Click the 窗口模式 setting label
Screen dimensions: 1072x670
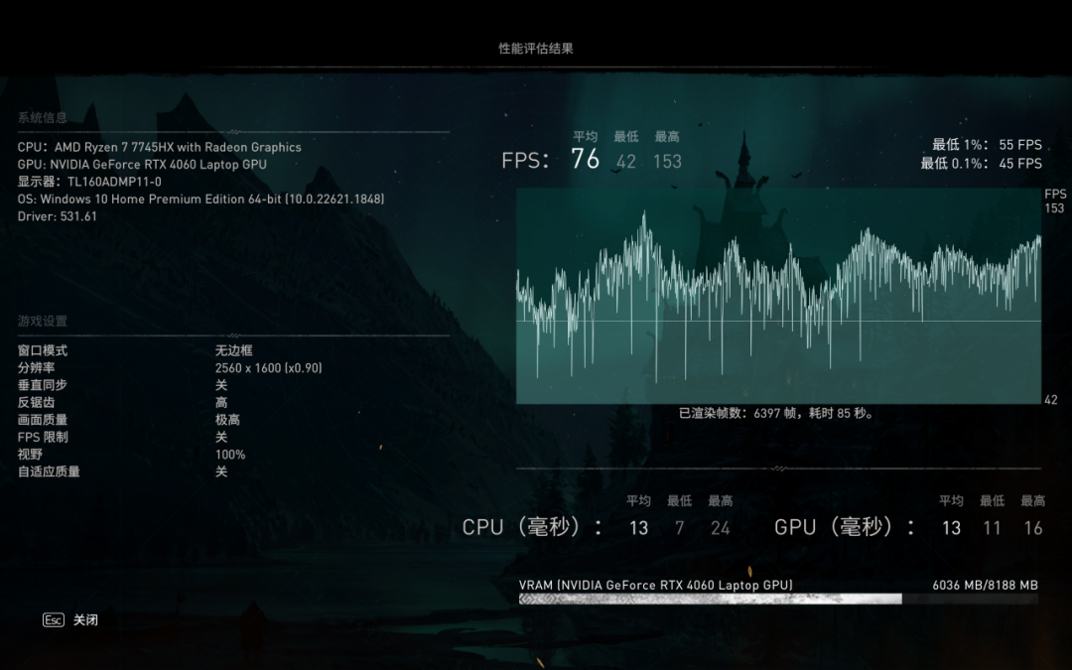point(43,350)
